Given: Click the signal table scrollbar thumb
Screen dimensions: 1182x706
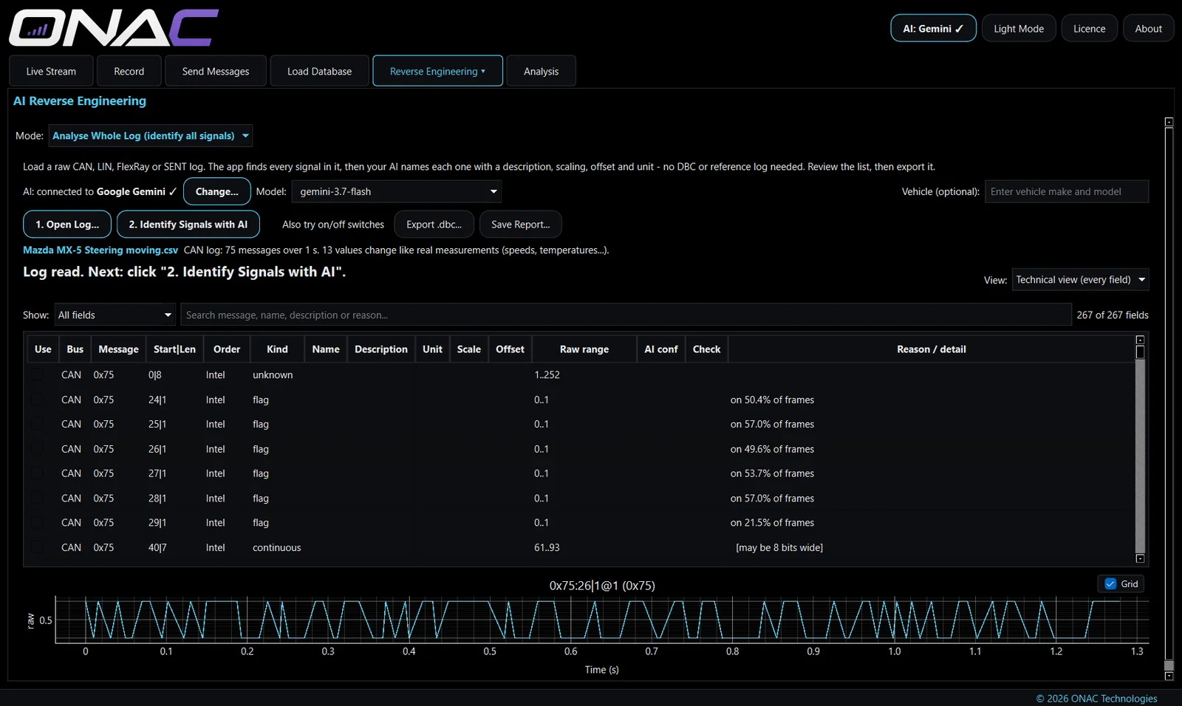Looking at the screenshot, I should (1140, 353).
